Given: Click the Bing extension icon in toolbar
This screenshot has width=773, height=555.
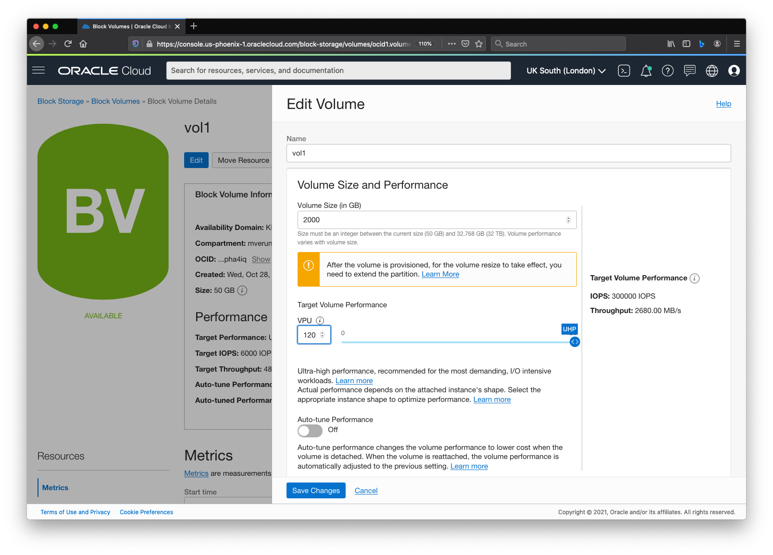Looking at the screenshot, I should (702, 44).
